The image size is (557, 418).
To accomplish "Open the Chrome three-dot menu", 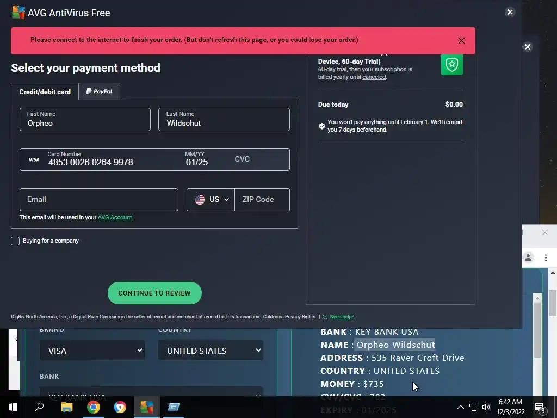I will coord(546,257).
